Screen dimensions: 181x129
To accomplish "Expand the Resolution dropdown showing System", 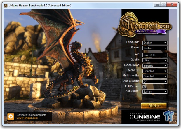I will click(x=155, y=92).
